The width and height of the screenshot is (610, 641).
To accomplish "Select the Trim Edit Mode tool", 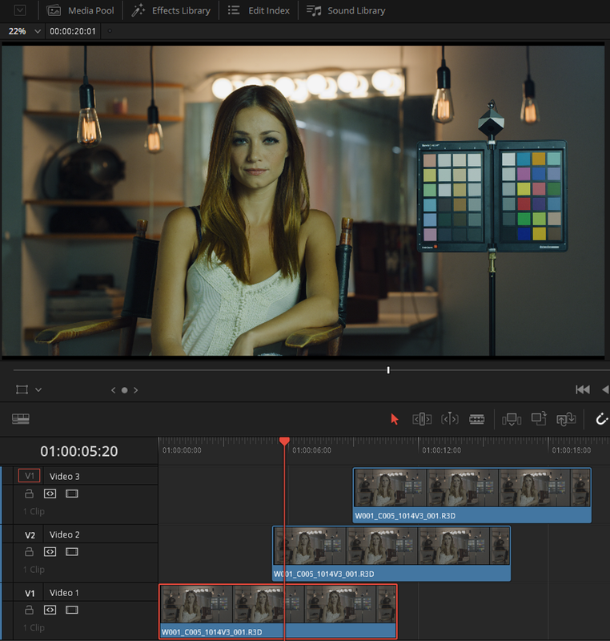I will pos(422,419).
